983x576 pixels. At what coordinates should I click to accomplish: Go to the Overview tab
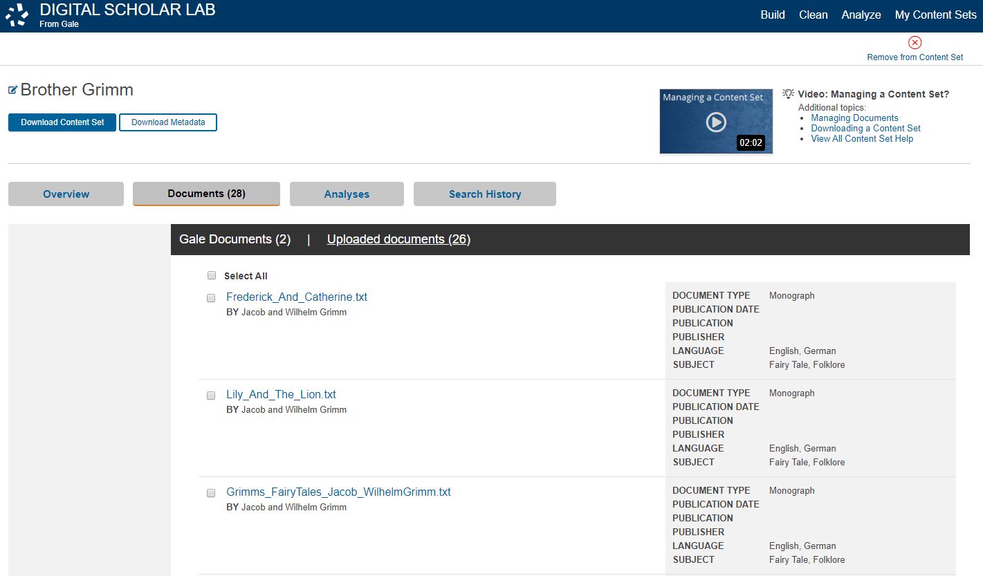pos(66,194)
